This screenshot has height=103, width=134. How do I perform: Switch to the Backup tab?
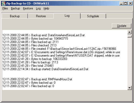(15, 16)
